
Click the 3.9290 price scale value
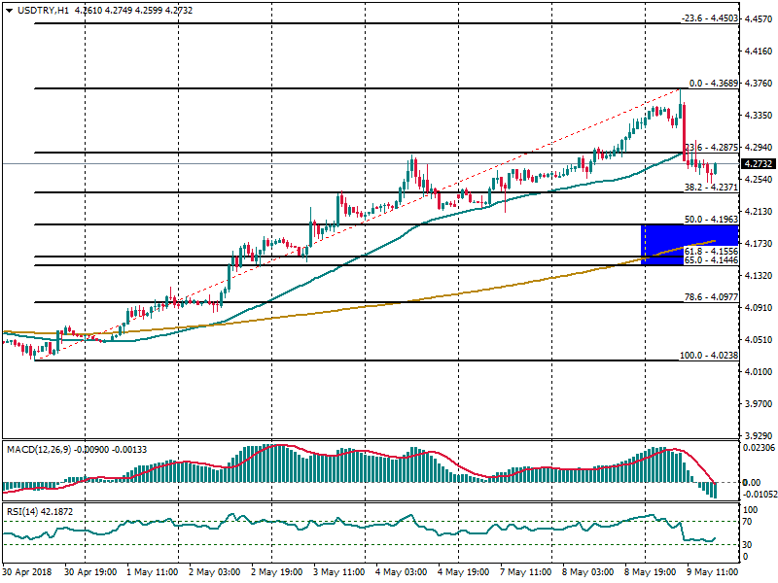coord(758,435)
